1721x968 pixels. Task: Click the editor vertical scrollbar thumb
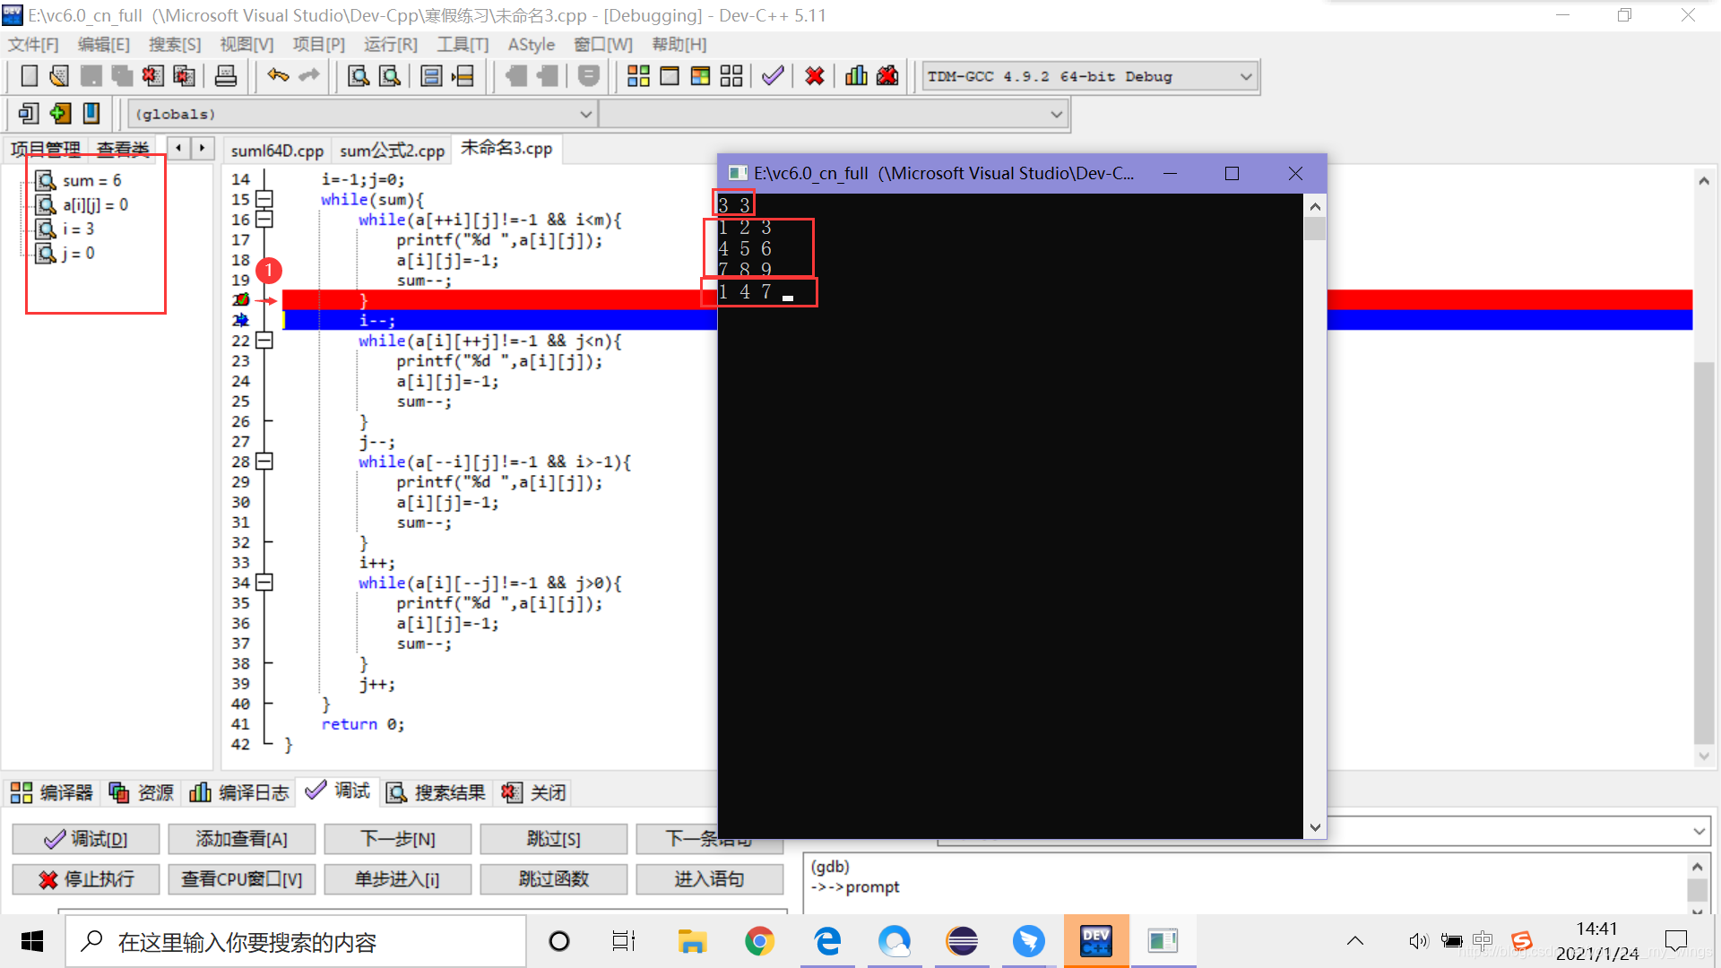click(x=1704, y=551)
